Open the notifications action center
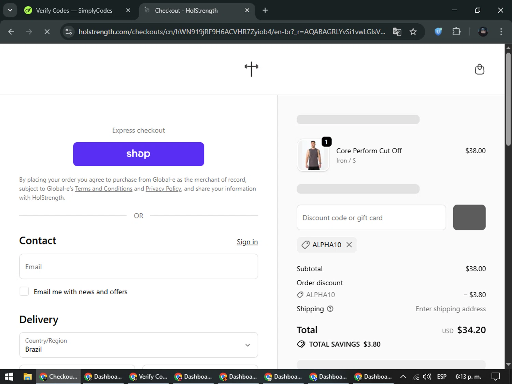 pos(496,377)
